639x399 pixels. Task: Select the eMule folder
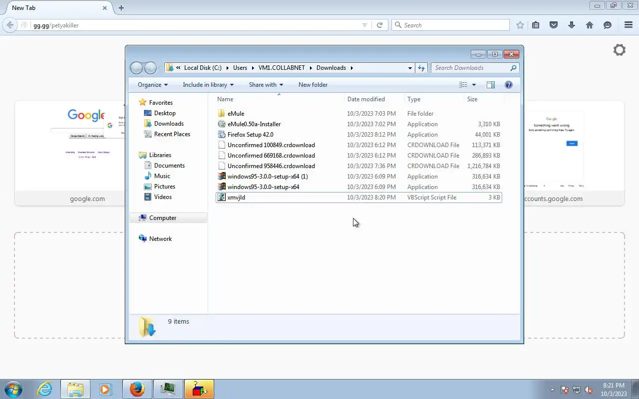pyautogui.click(x=358, y=114)
